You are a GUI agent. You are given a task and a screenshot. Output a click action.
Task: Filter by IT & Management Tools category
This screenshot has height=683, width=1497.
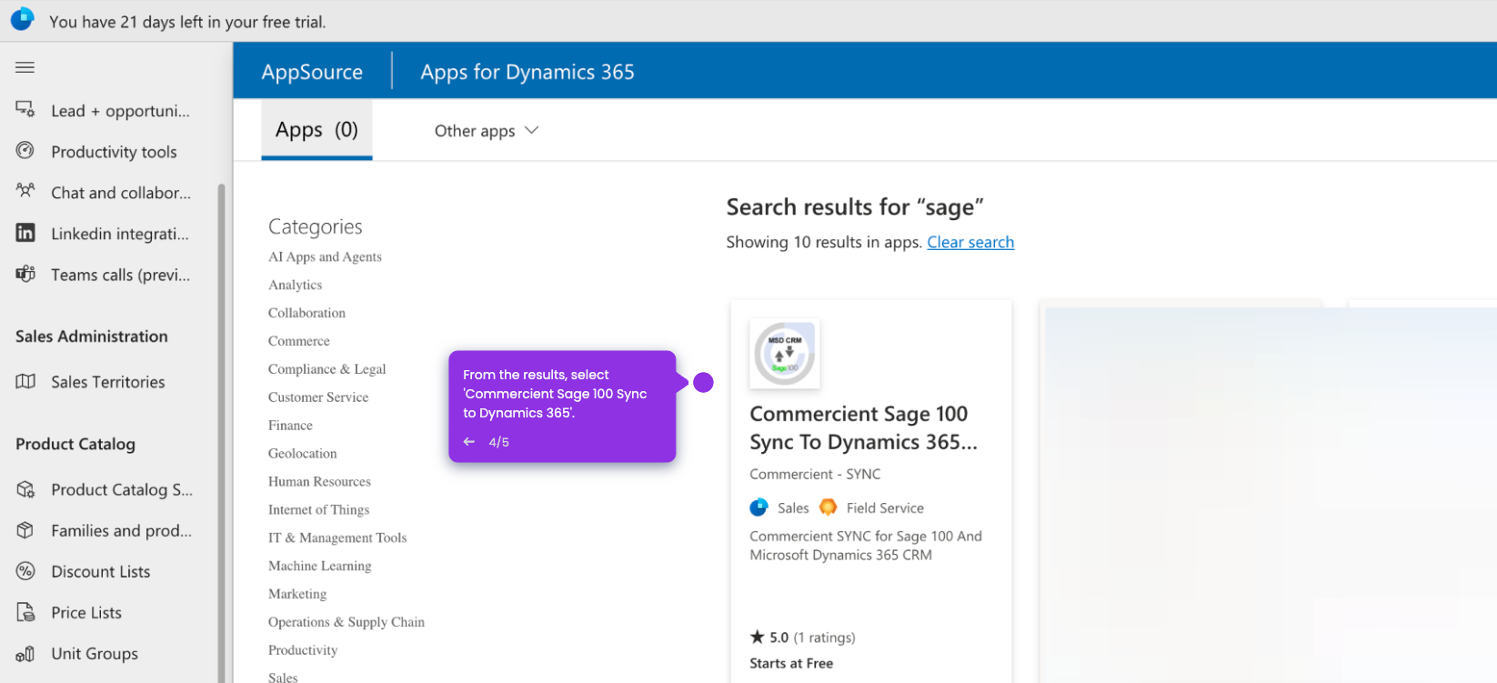tap(337, 538)
